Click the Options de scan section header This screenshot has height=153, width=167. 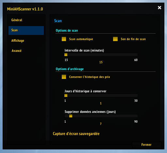(x=67, y=30)
